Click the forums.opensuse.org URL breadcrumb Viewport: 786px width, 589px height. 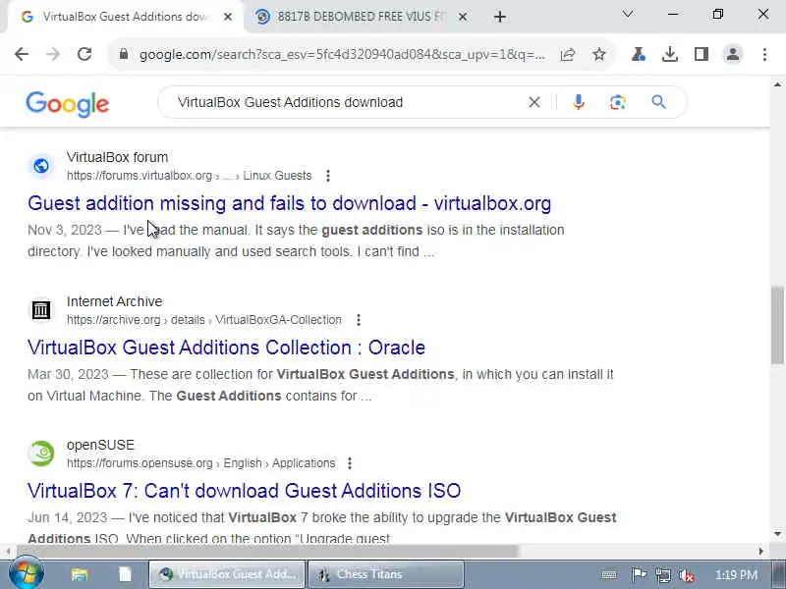201,463
